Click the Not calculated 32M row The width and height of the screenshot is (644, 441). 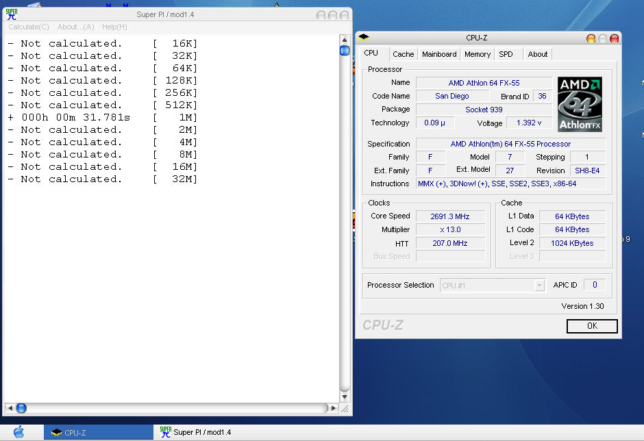coord(103,179)
